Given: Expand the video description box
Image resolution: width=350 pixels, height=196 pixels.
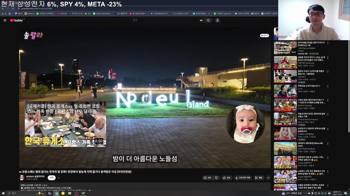Looking at the screenshot, I should coord(145,187).
